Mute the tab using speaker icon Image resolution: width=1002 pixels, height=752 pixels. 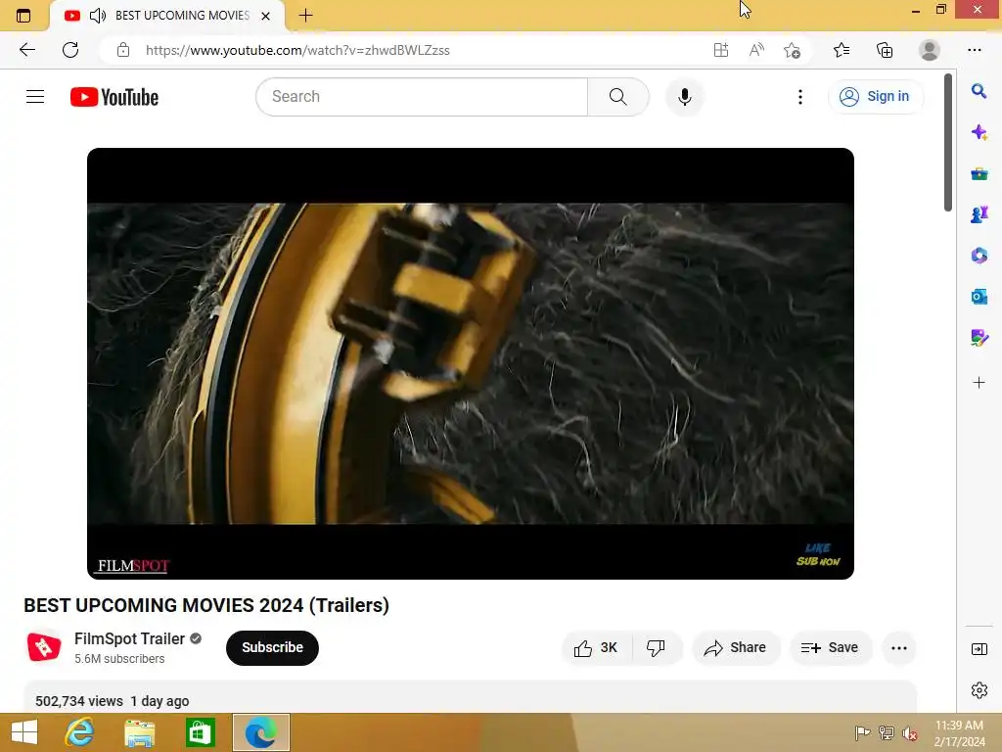point(97,16)
